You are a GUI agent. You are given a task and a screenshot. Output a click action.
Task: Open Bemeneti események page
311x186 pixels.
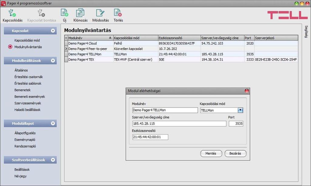click(x=29, y=97)
